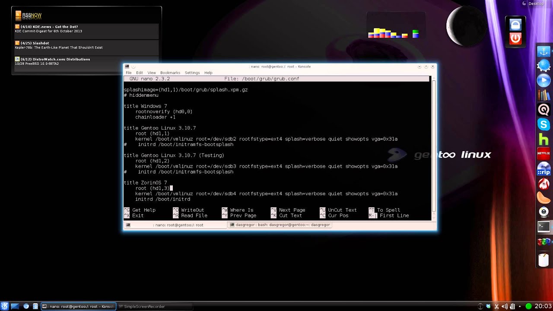Click the device notifier tray icon

point(513,306)
